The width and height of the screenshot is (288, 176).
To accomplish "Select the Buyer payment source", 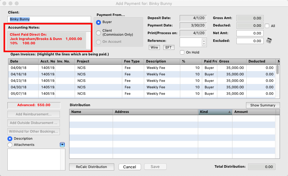I will point(98,22).
